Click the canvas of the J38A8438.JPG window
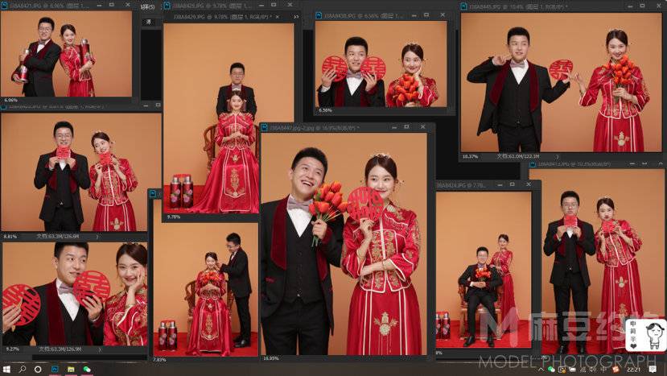This screenshot has height=376, width=667. click(381, 64)
